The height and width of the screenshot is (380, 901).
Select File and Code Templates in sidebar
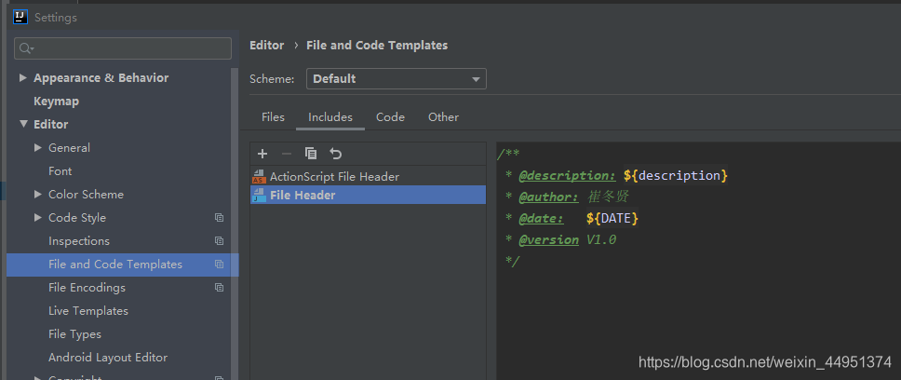tap(122, 265)
